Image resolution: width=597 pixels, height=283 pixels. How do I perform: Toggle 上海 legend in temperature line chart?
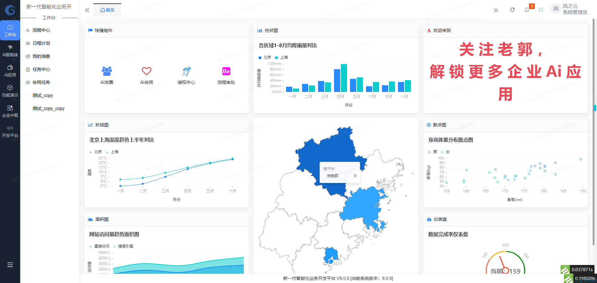[x=112, y=152]
